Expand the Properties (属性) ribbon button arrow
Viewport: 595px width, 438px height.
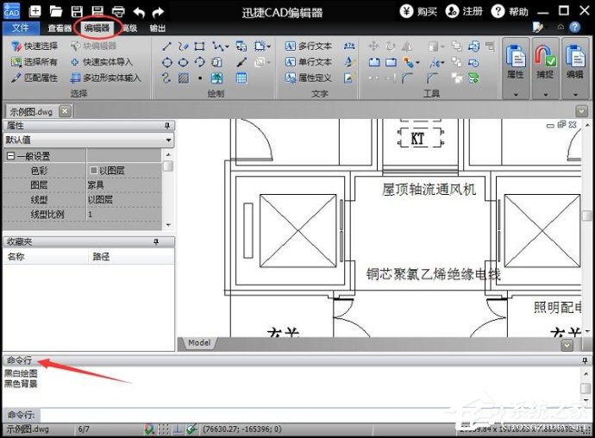click(x=515, y=94)
